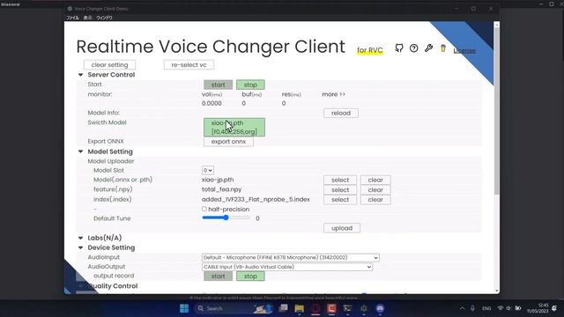Open the taskbar clock and date
Screen dimensions: 564x317
pyautogui.click(x=538, y=308)
